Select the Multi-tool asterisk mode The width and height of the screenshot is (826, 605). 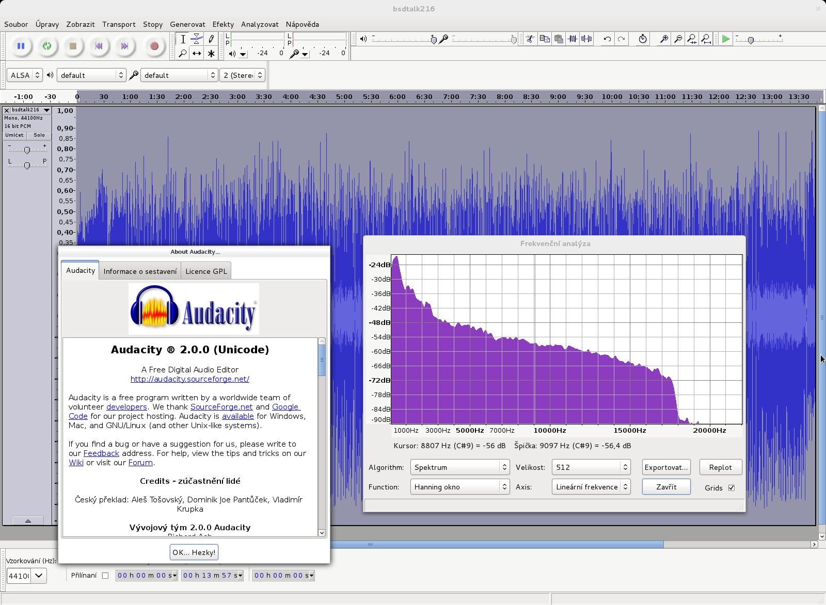[211, 53]
